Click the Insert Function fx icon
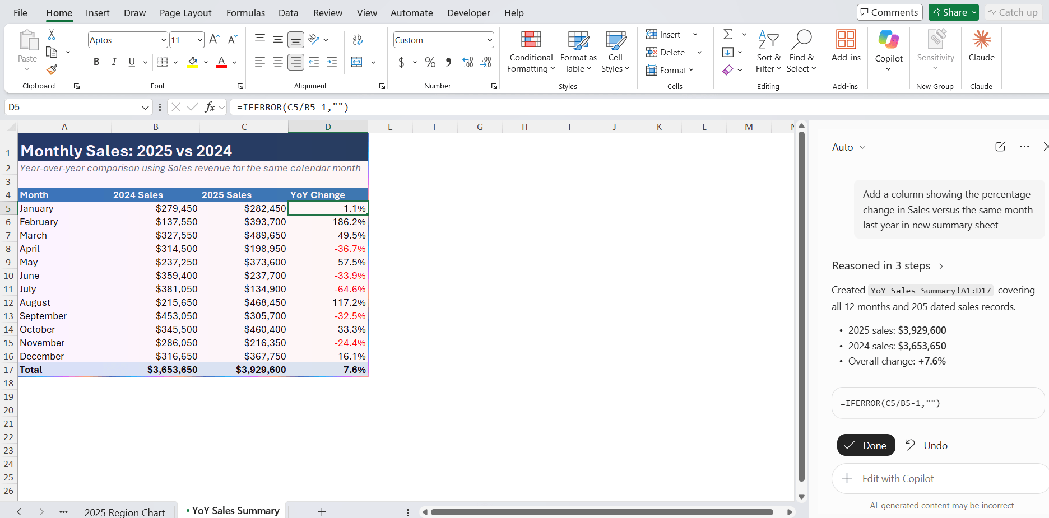1049x518 pixels. 210,107
